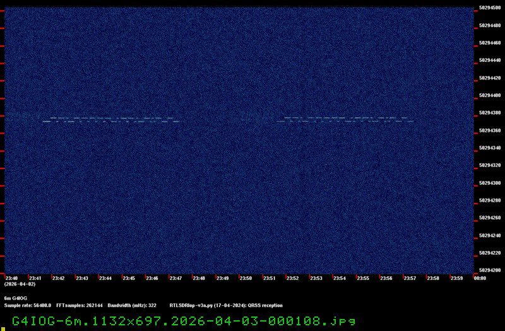Screen dimensions: 505x331
Task: Click the 23:44 time axis label
Action: [x=105, y=278]
